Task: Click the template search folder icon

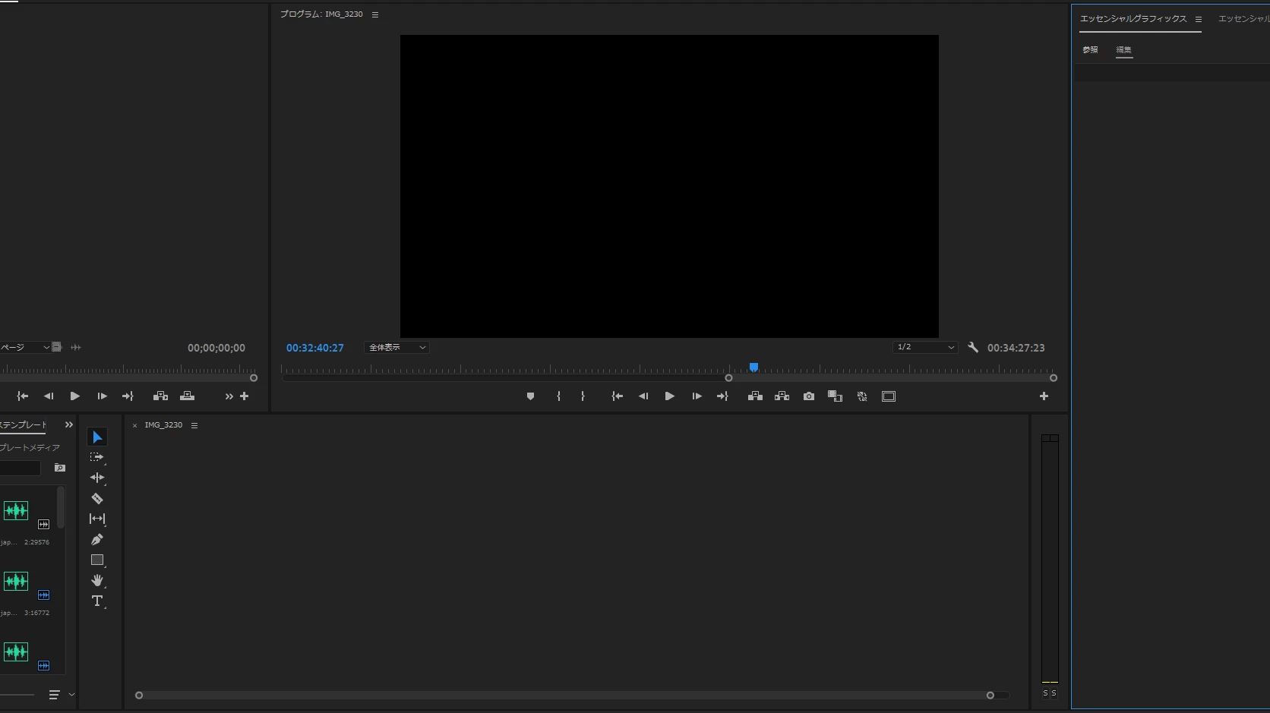Action: click(x=60, y=468)
